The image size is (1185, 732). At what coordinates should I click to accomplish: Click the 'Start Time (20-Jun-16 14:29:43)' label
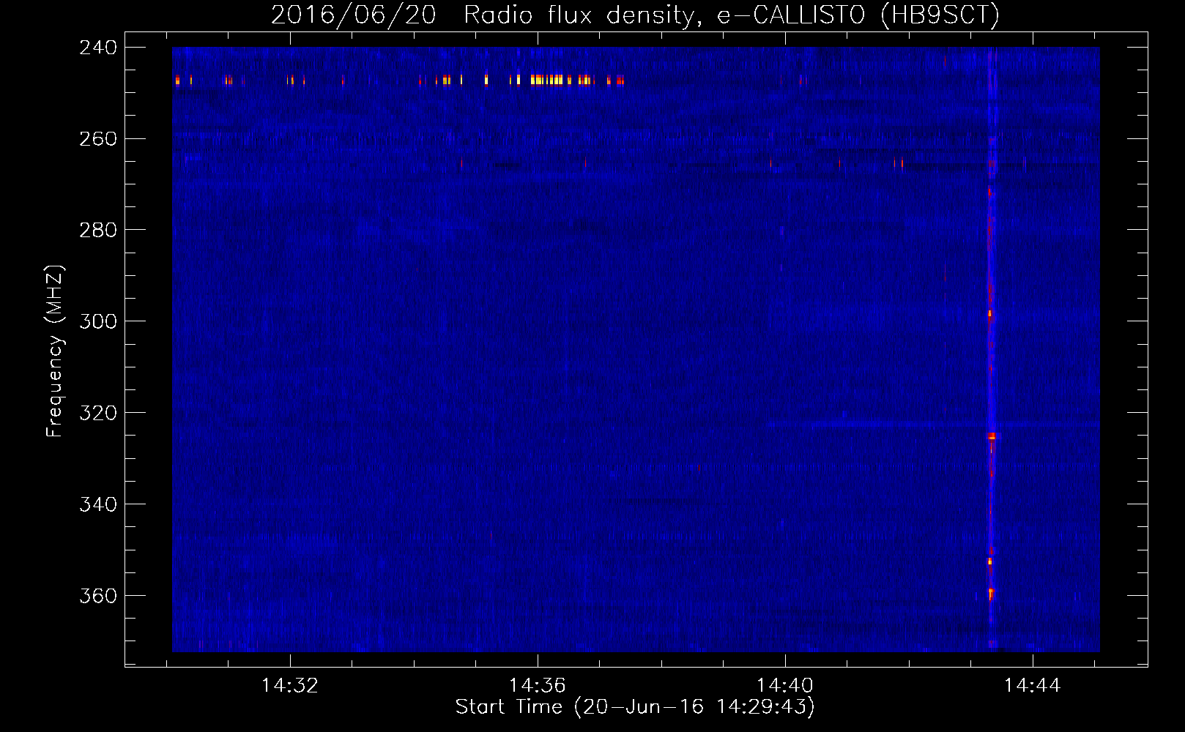tap(635, 707)
